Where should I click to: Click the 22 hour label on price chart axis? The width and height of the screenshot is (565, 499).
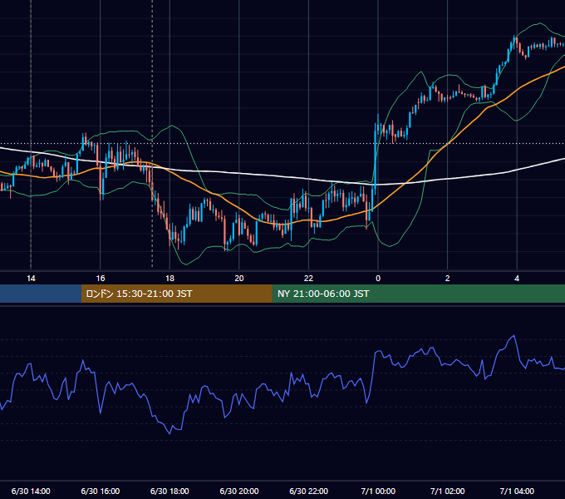(308, 279)
